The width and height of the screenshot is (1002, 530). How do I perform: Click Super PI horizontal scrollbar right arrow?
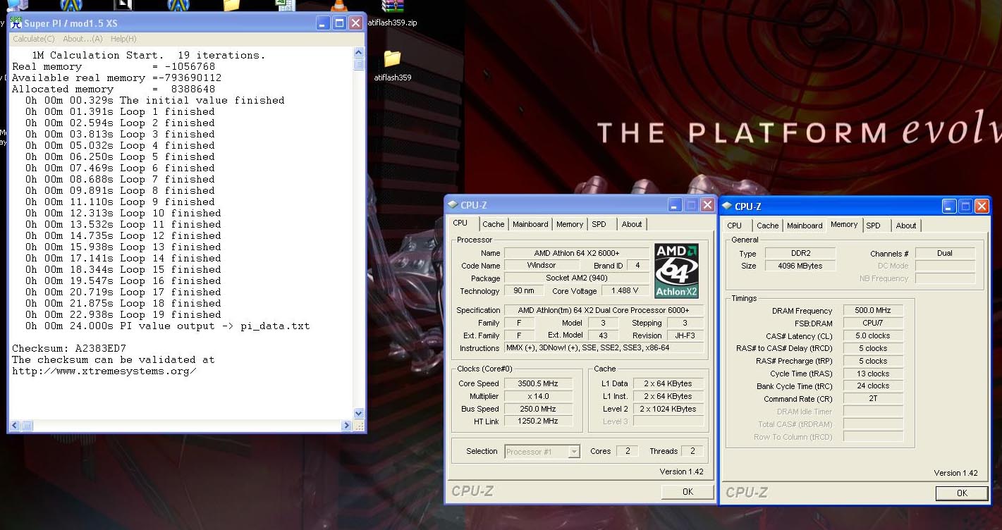click(346, 426)
